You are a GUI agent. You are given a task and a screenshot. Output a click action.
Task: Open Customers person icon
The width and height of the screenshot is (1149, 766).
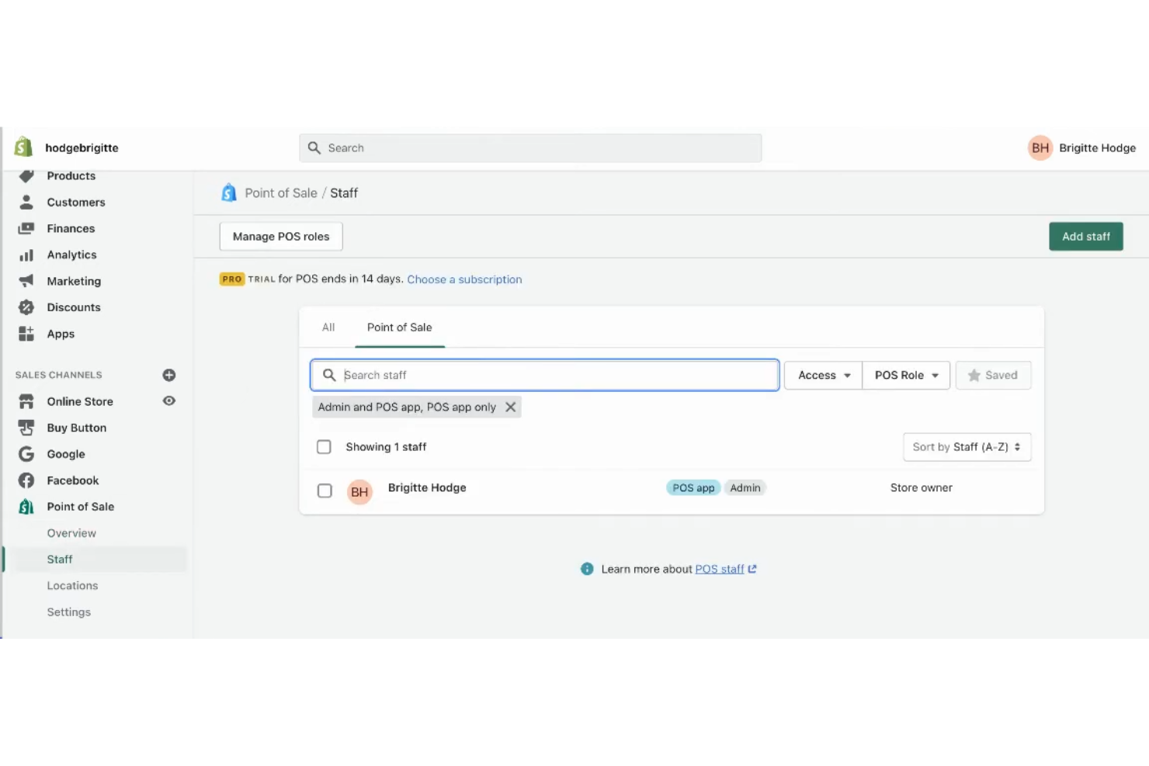pos(26,202)
